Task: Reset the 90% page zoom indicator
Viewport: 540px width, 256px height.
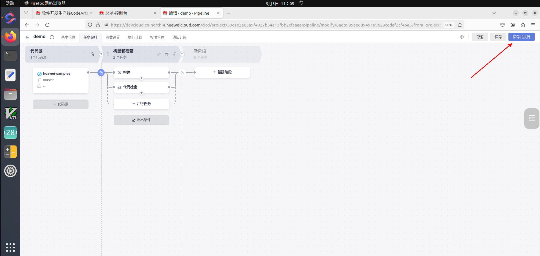Action: (449, 25)
